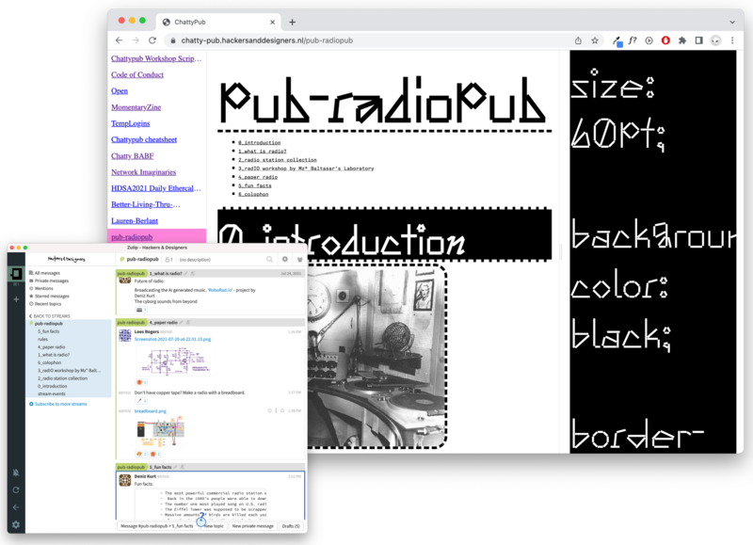Open the breadboard.png link in Zulip

click(x=151, y=411)
